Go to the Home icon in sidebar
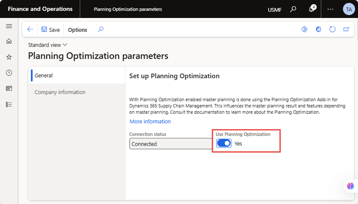This screenshot has width=358, height=204. (9, 41)
